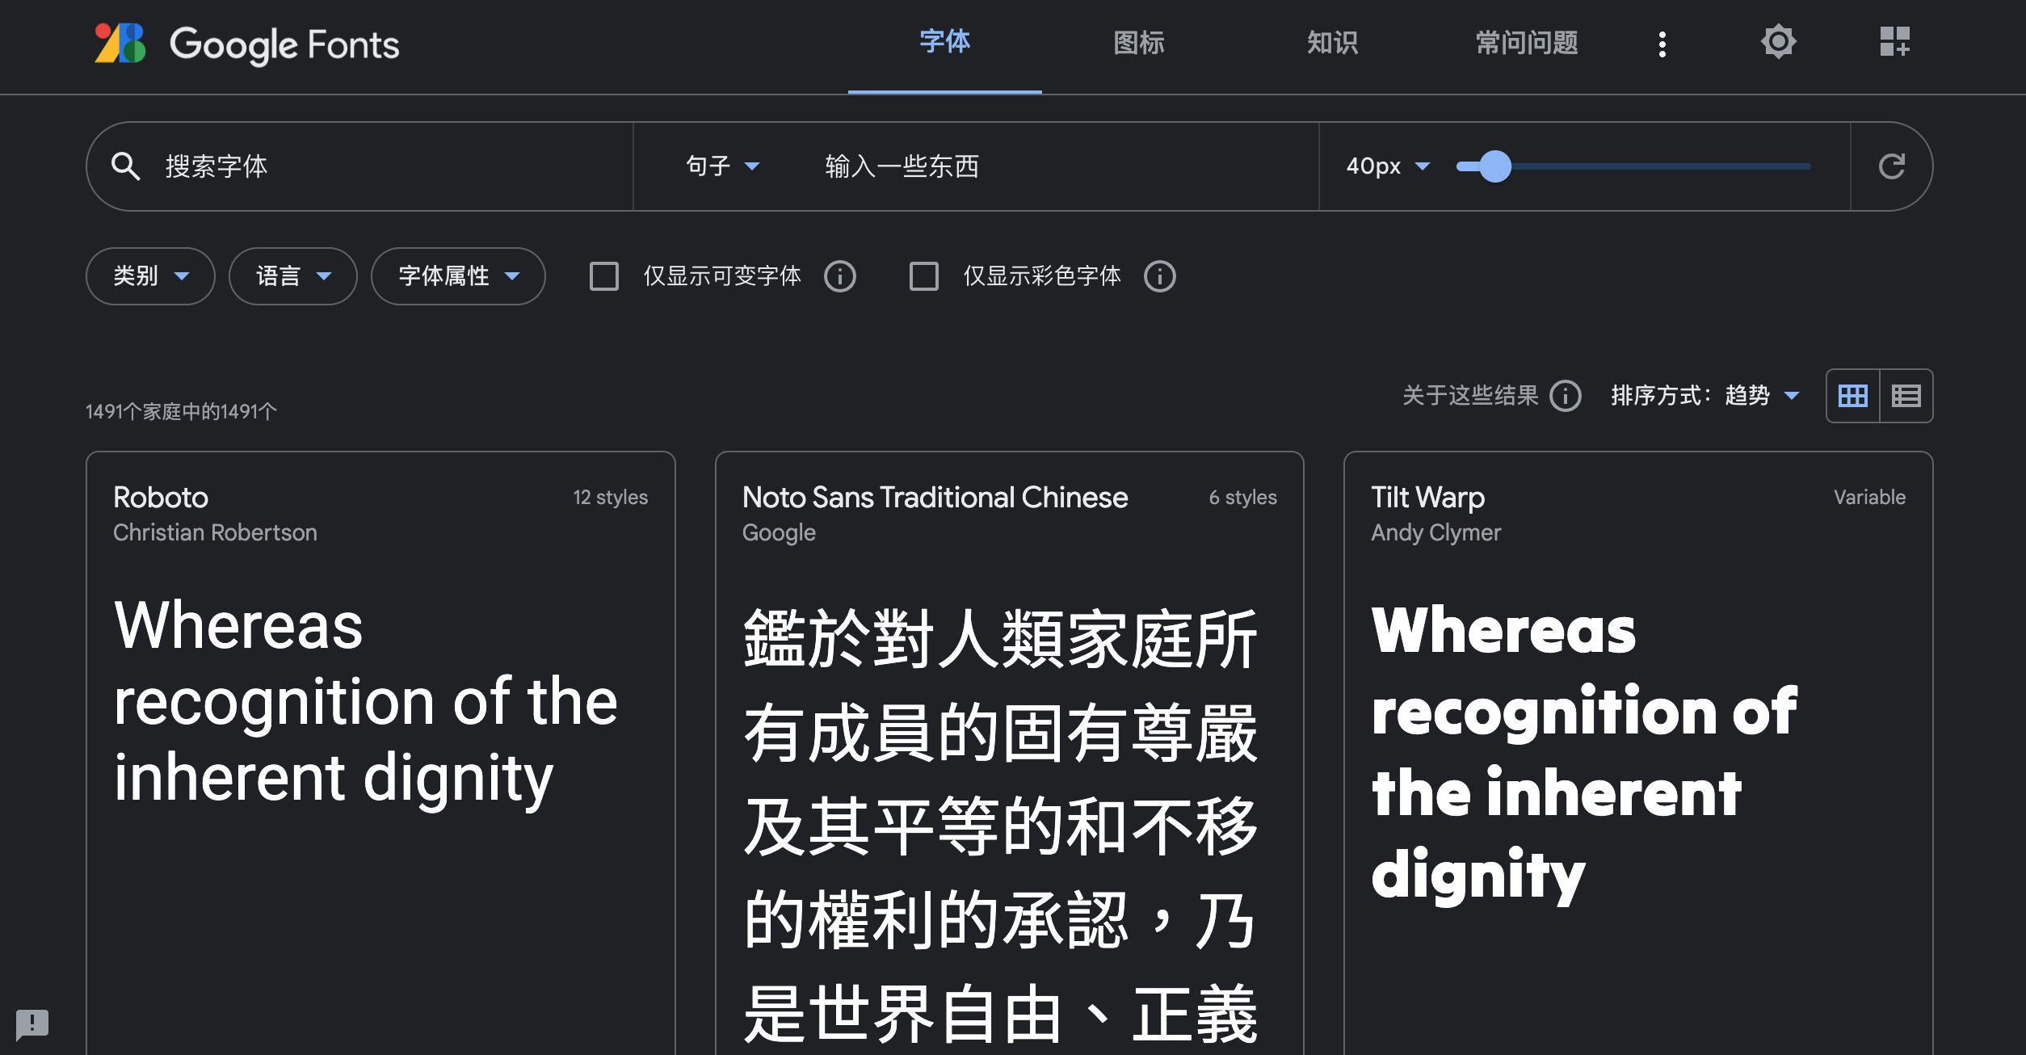Click designer name Christian Robertson
This screenshot has width=2026, height=1055.
(215, 533)
